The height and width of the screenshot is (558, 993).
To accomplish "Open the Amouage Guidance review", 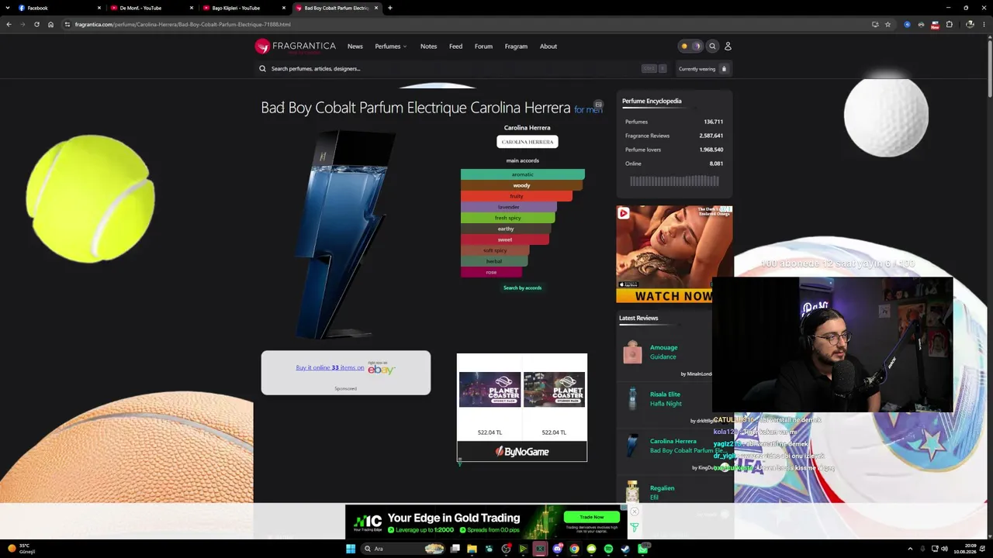I will point(663,352).
